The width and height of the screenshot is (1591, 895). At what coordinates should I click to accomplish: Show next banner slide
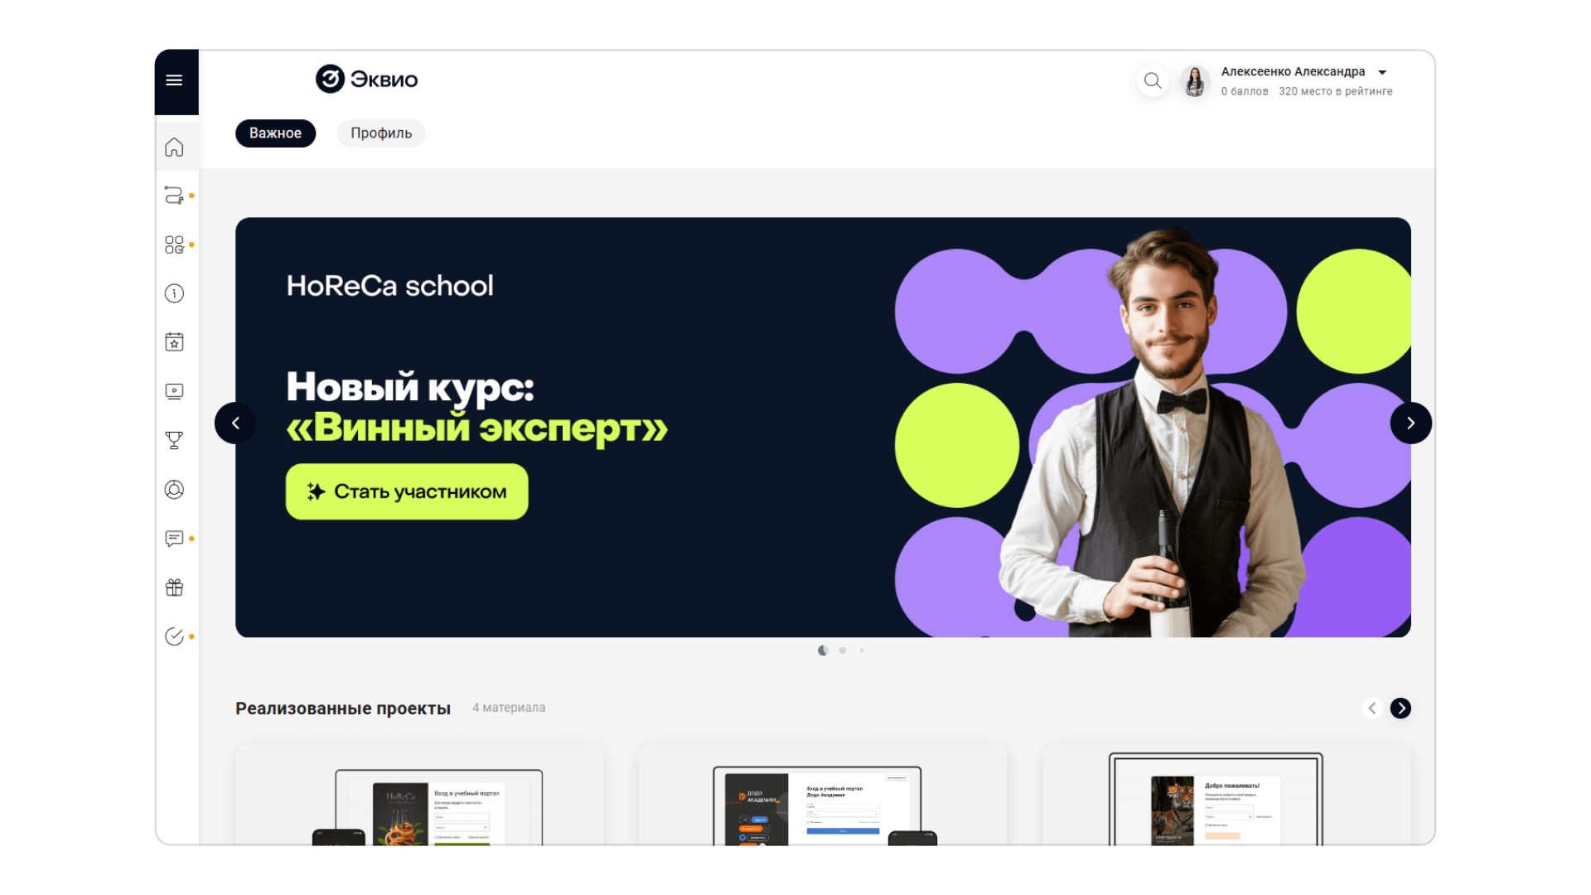pos(1410,423)
